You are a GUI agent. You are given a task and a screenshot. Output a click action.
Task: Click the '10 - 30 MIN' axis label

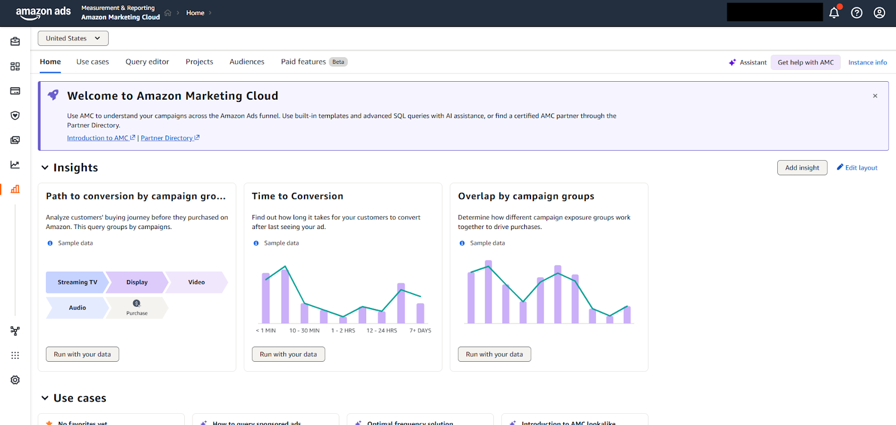[x=304, y=330]
